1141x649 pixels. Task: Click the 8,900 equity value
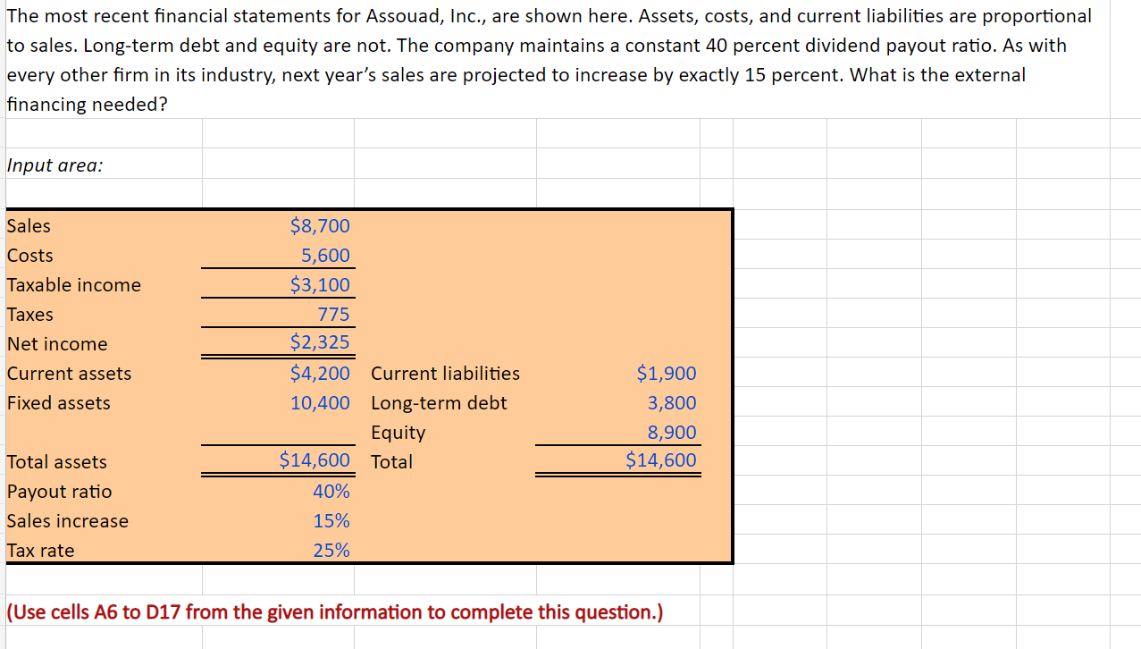point(672,432)
